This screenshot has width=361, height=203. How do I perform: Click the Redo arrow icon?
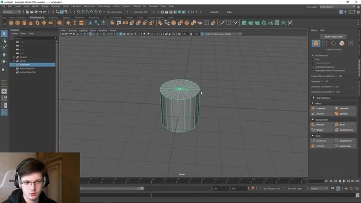(45, 12)
